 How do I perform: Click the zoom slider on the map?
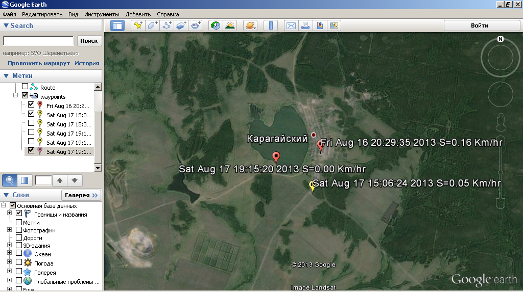coord(501,172)
